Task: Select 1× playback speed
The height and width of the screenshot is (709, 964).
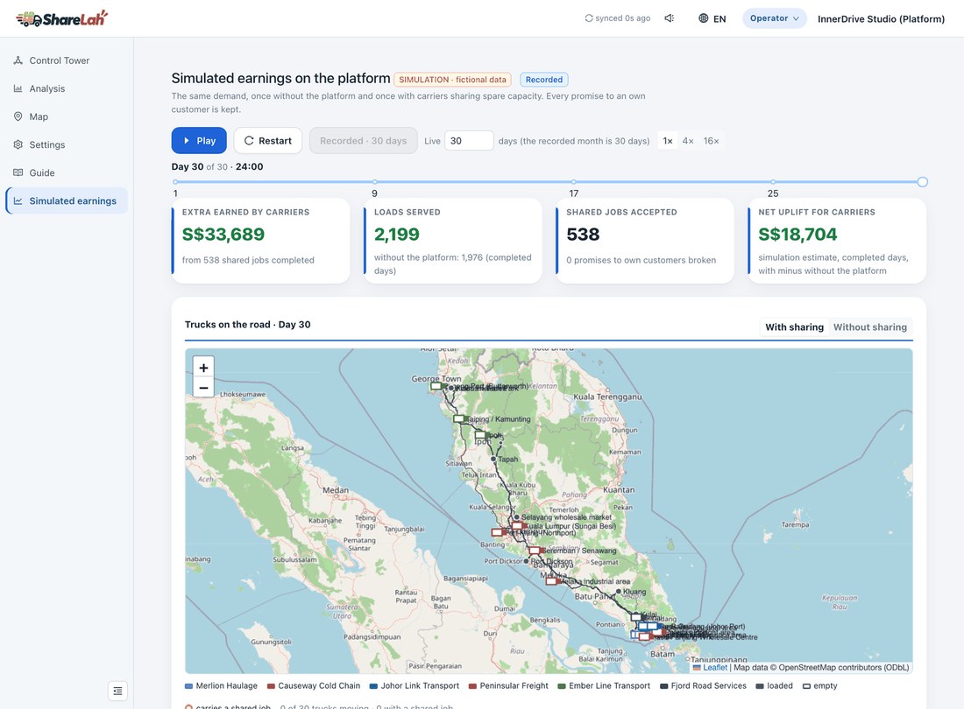Action: coord(668,141)
